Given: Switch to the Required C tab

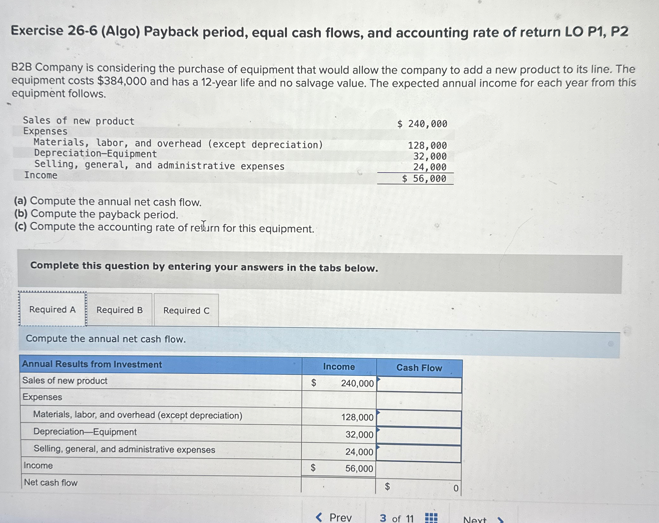Looking at the screenshot, I should 186,310.
